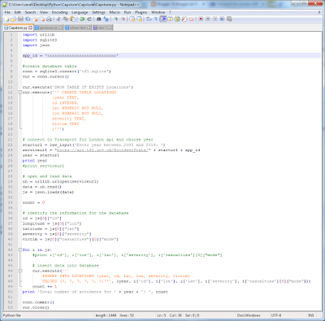This screenshot has height=321, width=325.
Task: Click the New file toolbar icon
Action: [6, 19]
